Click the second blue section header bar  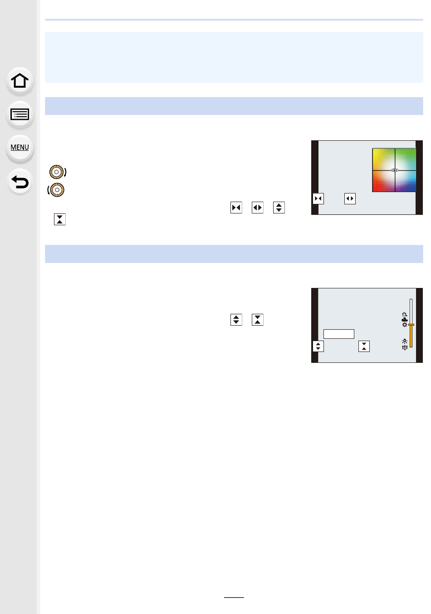pyautogui.click(x=234, y=254)
